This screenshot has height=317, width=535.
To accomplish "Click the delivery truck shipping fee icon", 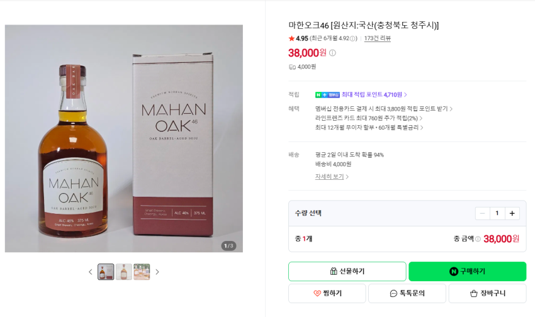I will point(292,67).
